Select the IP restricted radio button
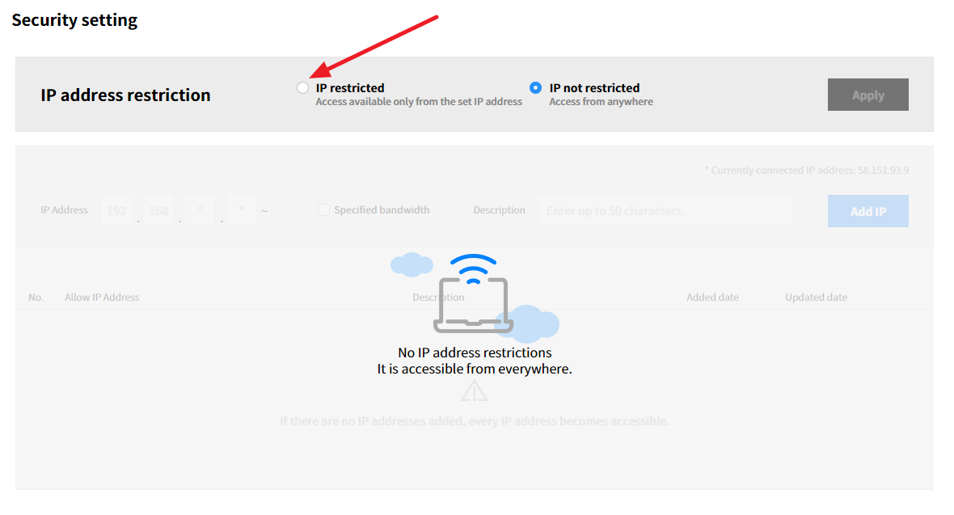This screenshot has width=954, height=515. tap(302, 87)
